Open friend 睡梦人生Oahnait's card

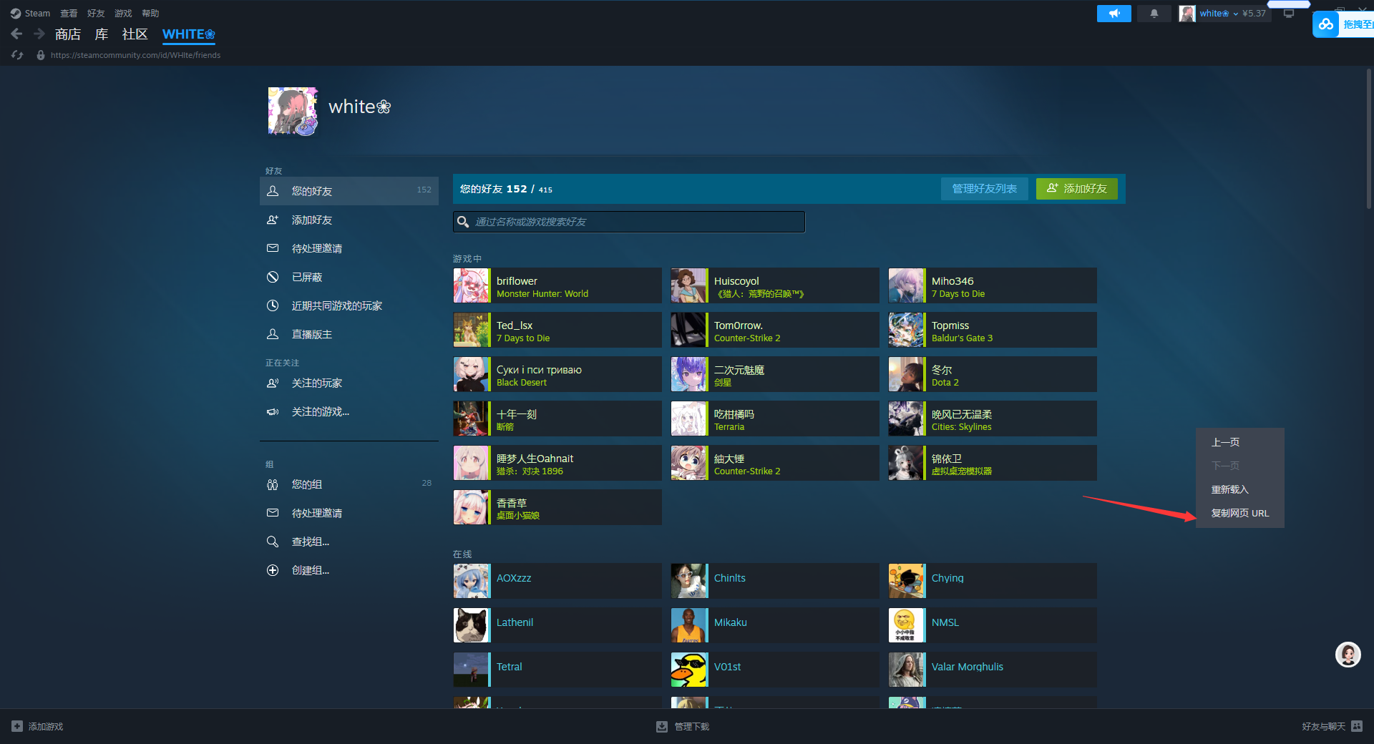557,463
